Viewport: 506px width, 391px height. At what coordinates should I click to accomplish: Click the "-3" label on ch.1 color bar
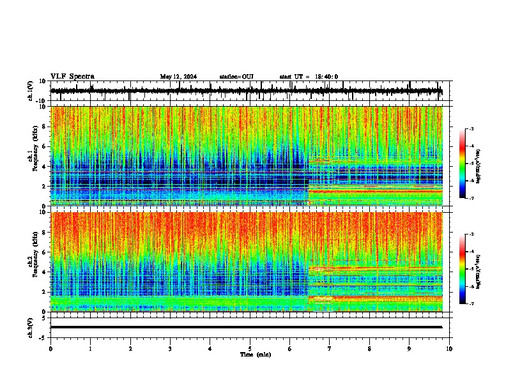pyautogui.click(x=471, y=128)
